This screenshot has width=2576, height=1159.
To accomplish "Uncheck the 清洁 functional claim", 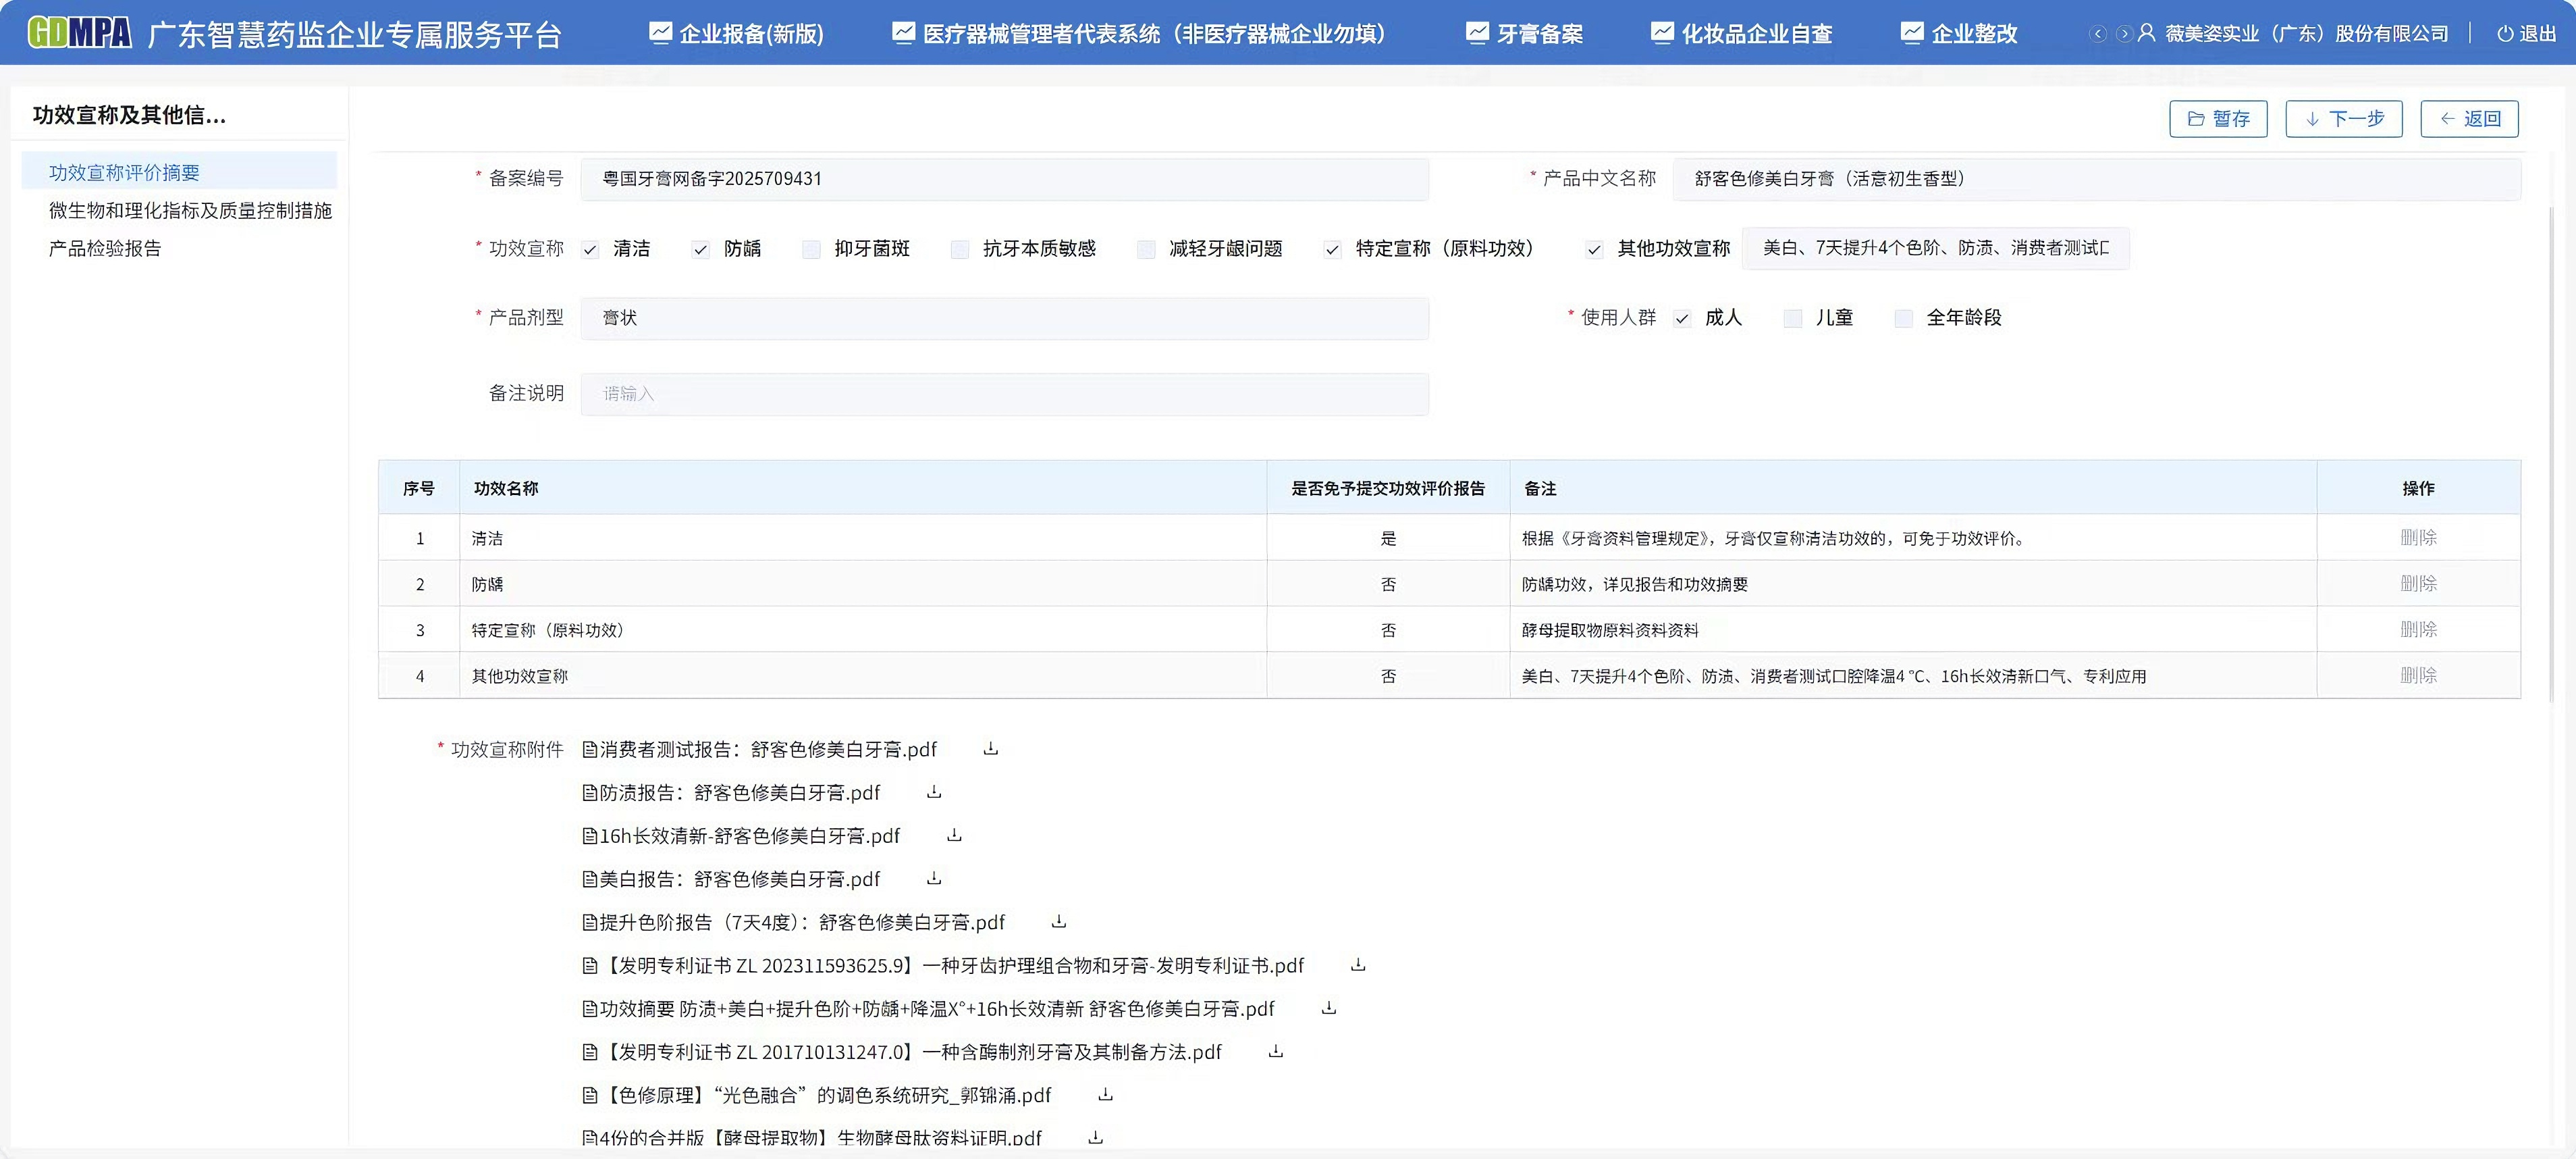I will pos(591,249).
